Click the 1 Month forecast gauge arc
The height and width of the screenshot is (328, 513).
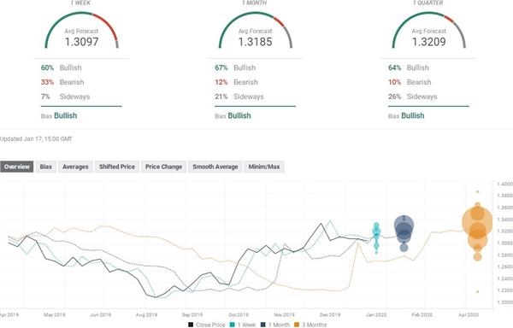pyautogui.click(x=255, y=30)
